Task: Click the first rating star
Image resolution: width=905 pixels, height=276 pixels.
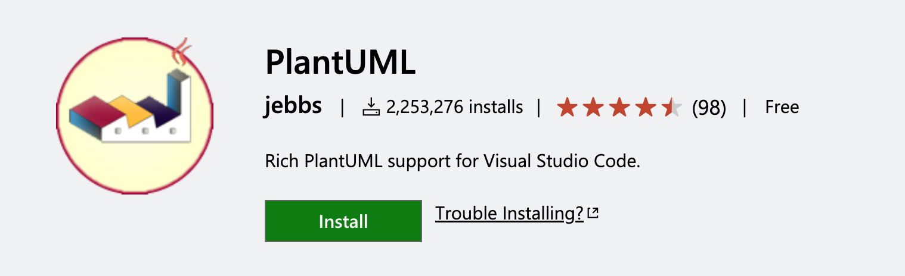Action: [x=567, y=108]
